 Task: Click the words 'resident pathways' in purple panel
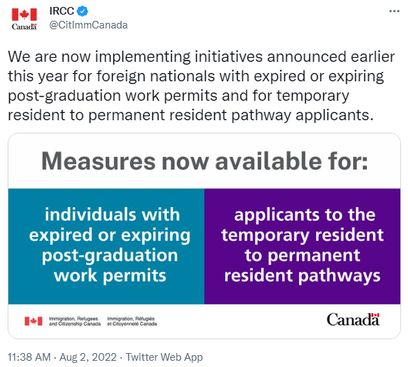[x=302, y=276]
